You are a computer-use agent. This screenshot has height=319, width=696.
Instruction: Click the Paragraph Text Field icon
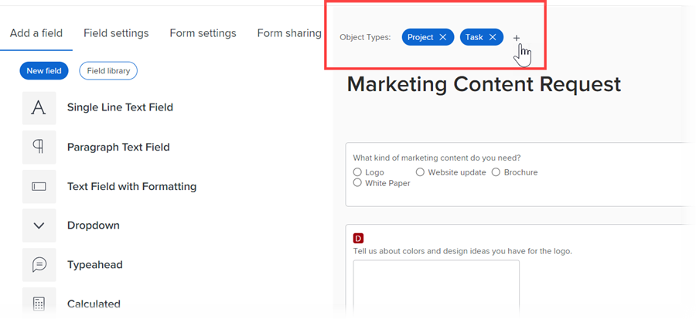pos(39,148)
